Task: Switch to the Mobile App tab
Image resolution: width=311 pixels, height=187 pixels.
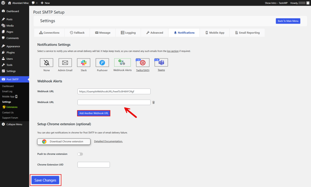Action: click(x=214, y=33)
